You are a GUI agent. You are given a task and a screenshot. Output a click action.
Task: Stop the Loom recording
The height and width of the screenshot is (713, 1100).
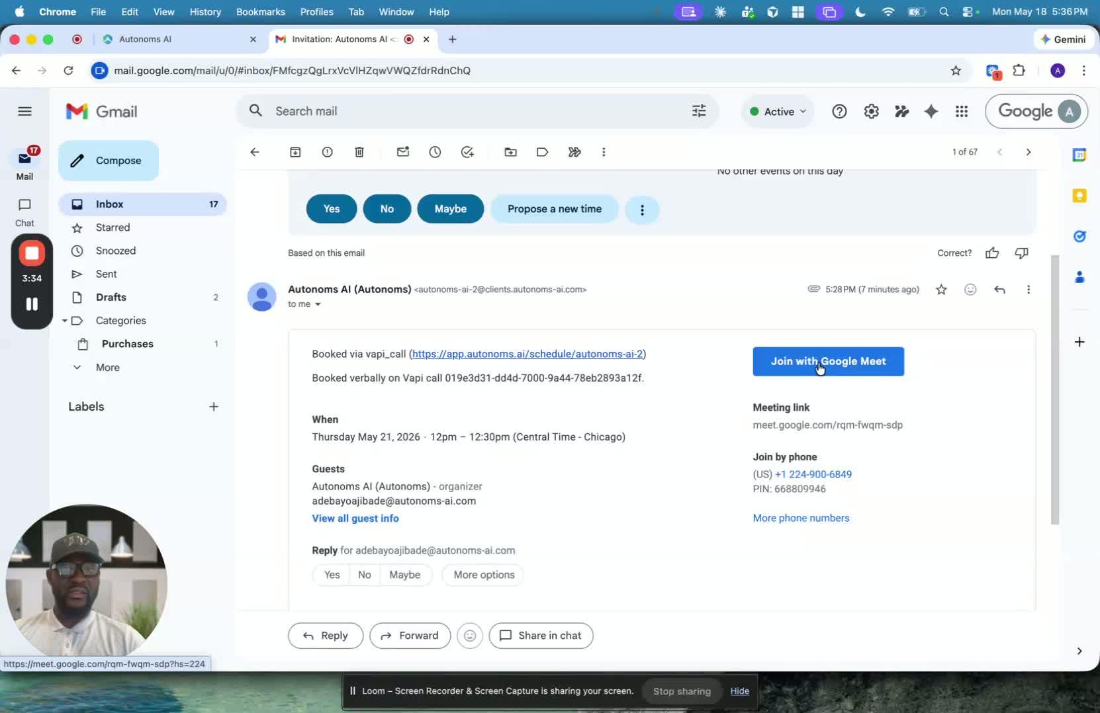point(32,253)
